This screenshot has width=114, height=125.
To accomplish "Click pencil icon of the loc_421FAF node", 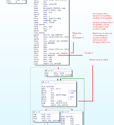I will click(x=65, y=112).
